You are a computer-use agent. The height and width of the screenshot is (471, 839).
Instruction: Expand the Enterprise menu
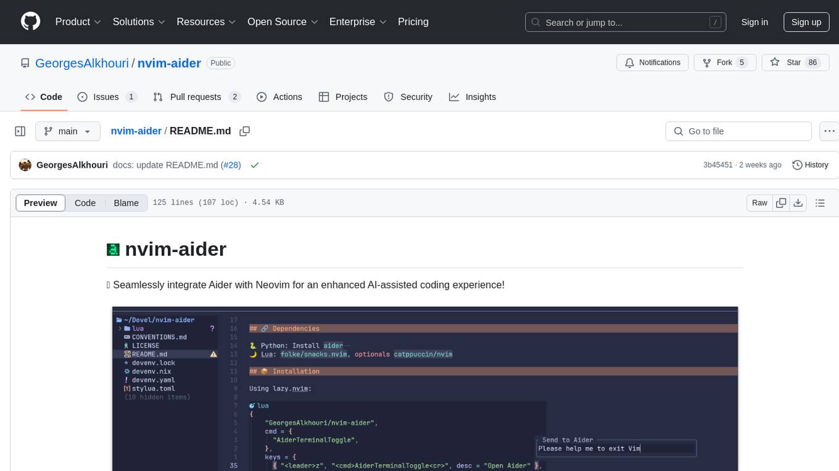click(x=358, y=22)
